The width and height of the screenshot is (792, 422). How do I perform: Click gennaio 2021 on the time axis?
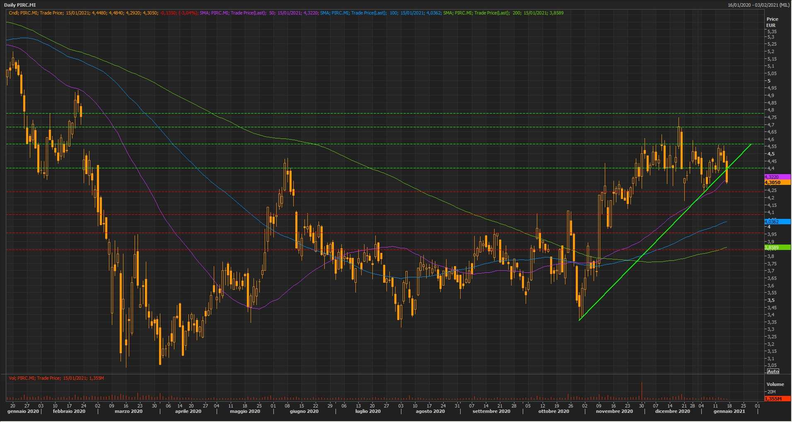click(729, 411)
